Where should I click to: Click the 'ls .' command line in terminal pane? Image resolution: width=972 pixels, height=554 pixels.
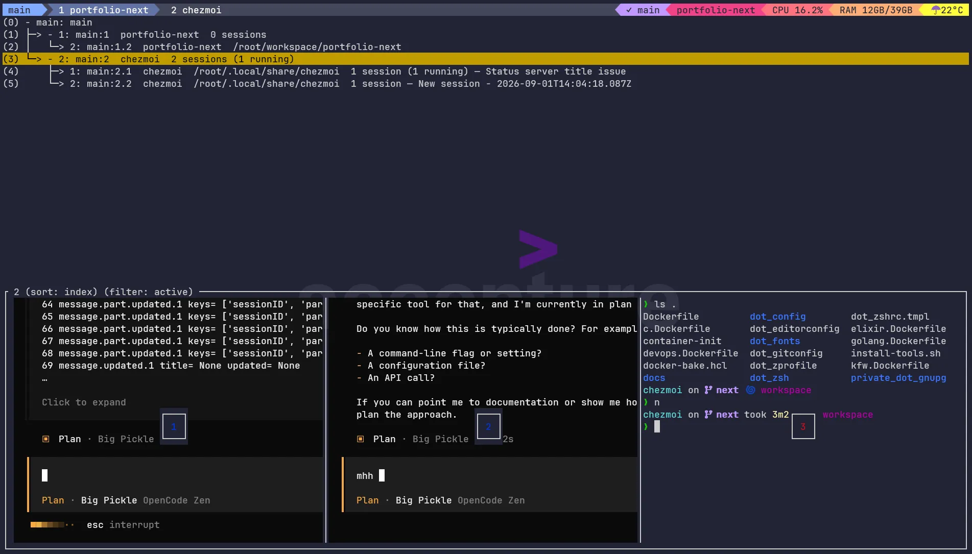(x=659, y=304)
